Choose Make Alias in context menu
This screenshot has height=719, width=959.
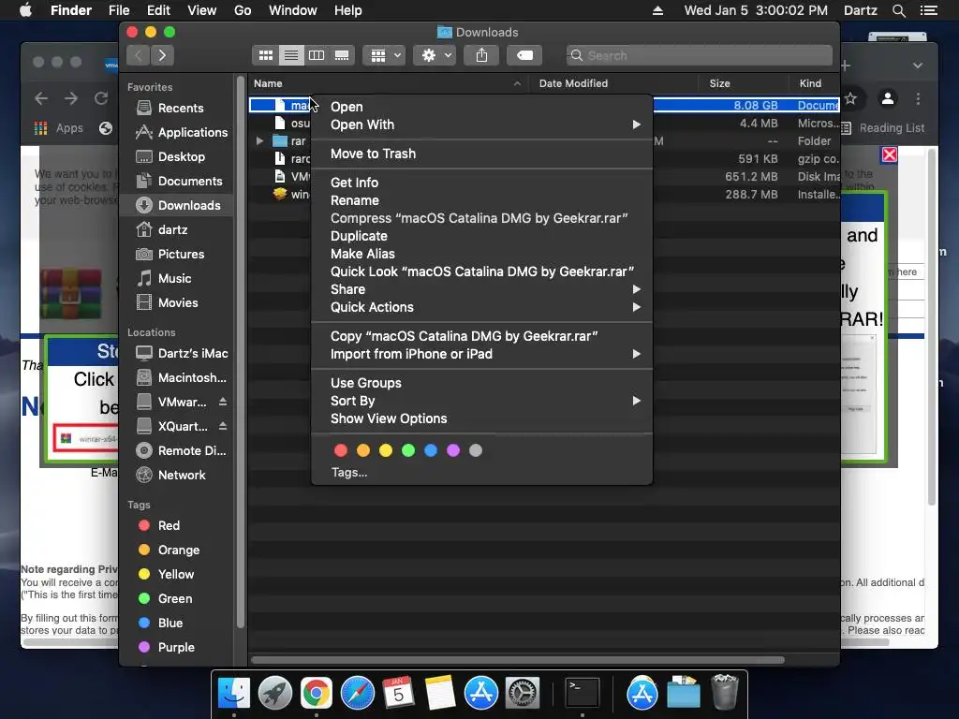482,254
